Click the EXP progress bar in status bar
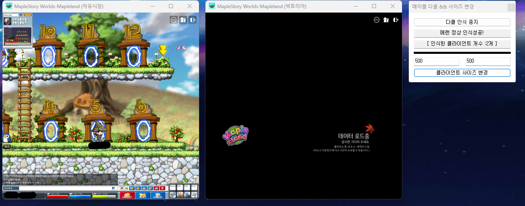 point(104,197)
